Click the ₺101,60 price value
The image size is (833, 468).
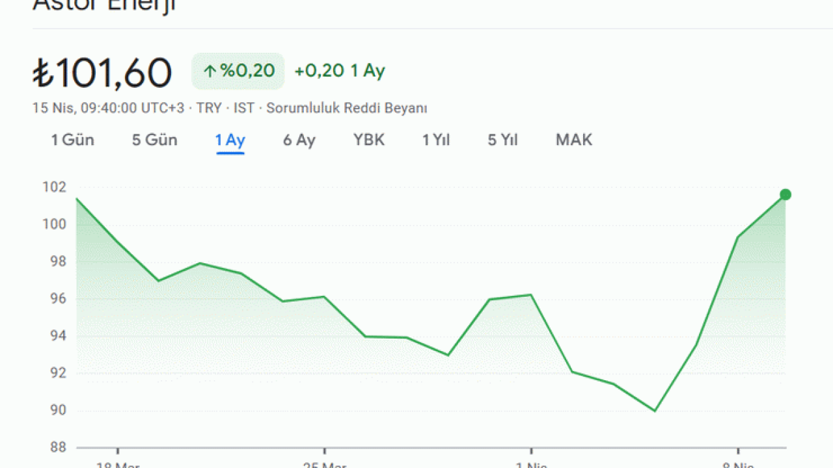pos(103,72)
